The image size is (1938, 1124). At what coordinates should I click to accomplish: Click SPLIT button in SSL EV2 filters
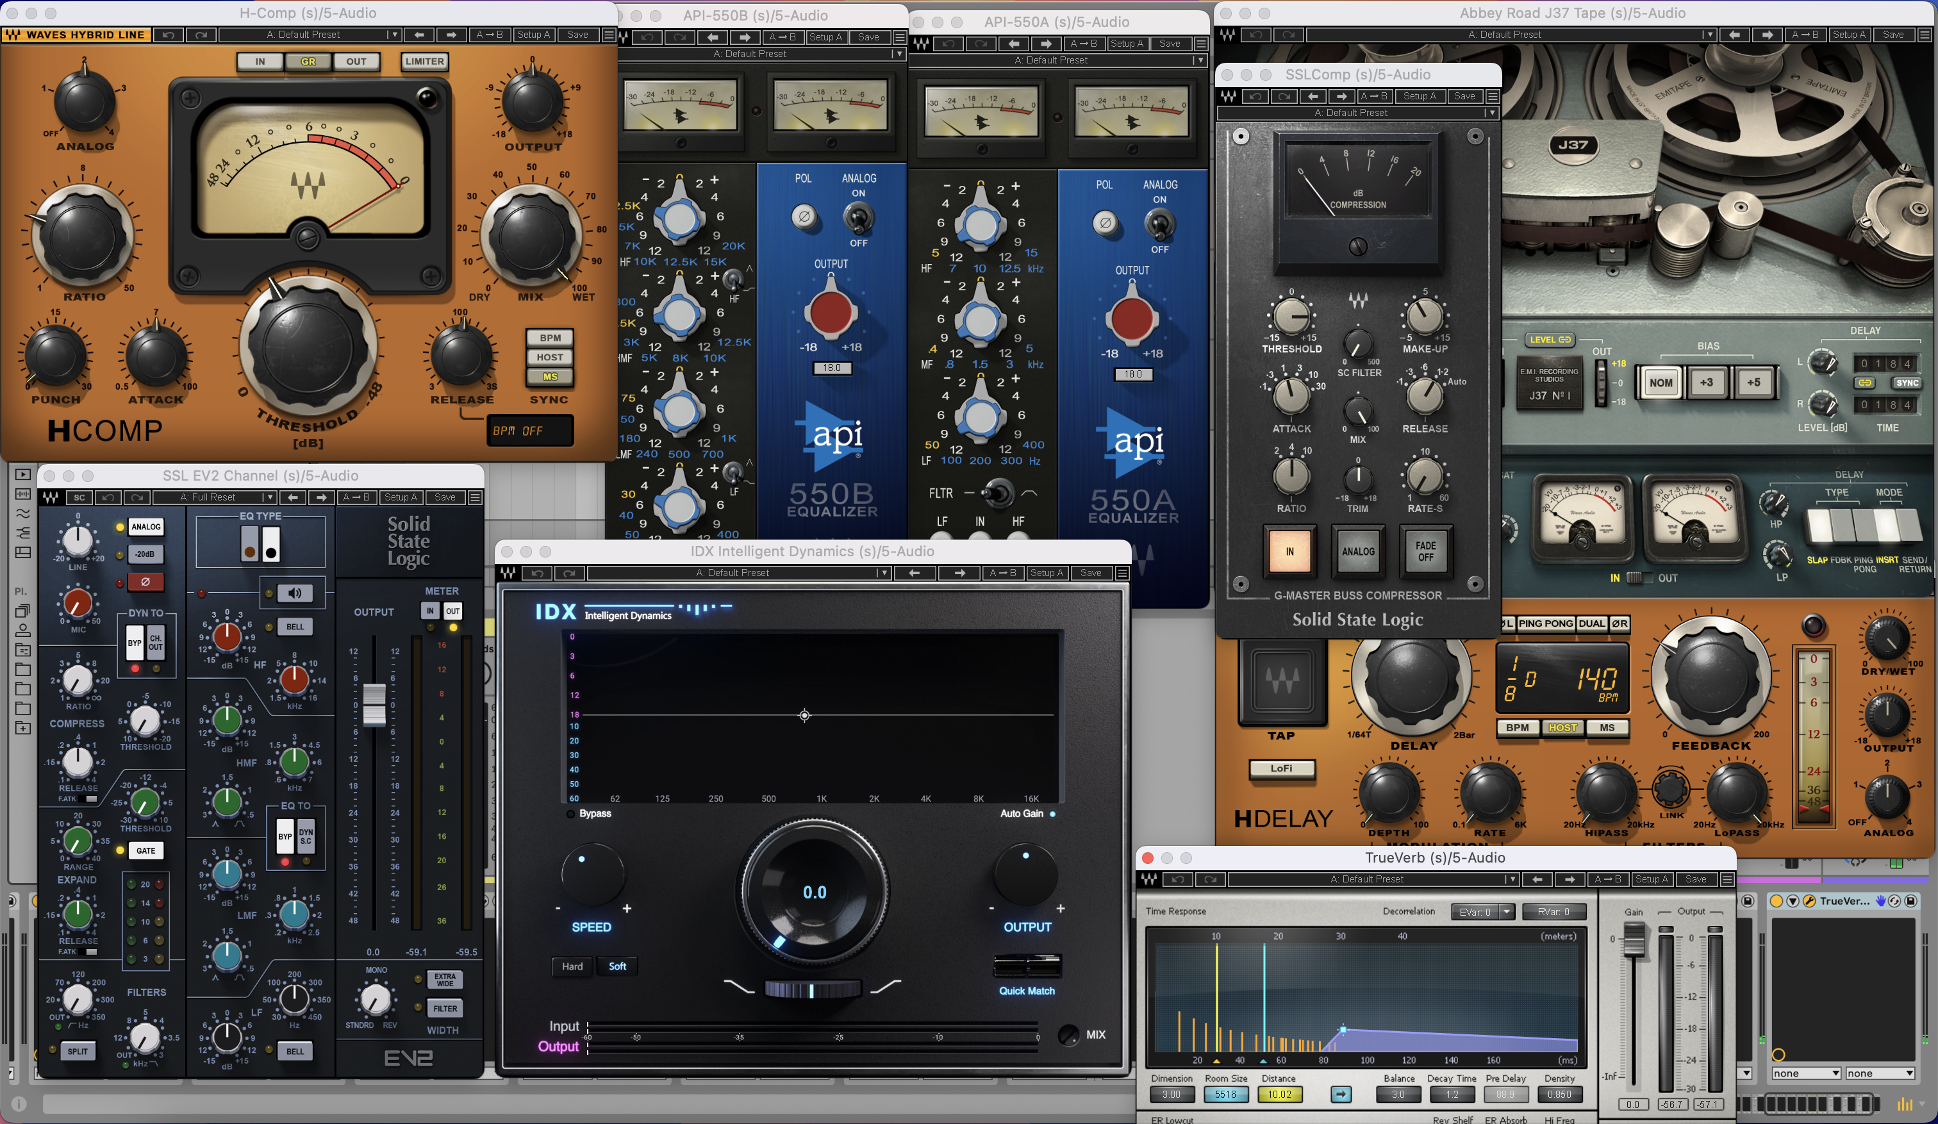(78, 1051)
